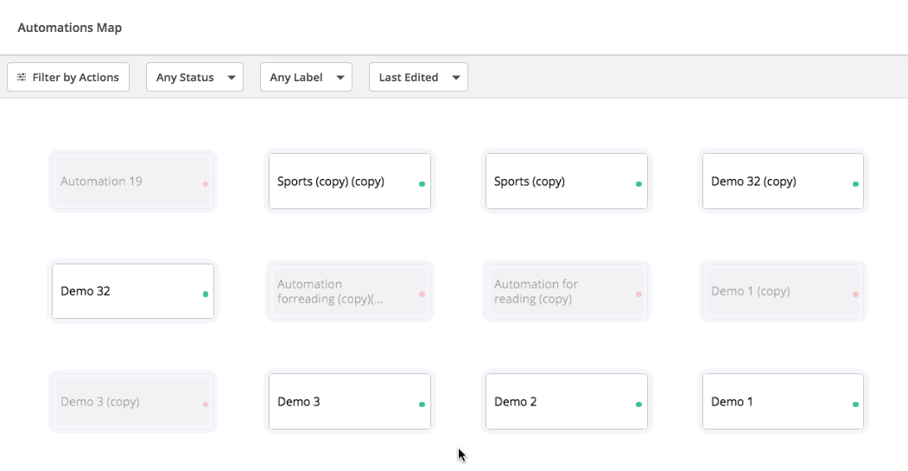Click pink status dot on Demo 1 (copy)
This screenshot has height=471, width=908.
pos(855,295)
